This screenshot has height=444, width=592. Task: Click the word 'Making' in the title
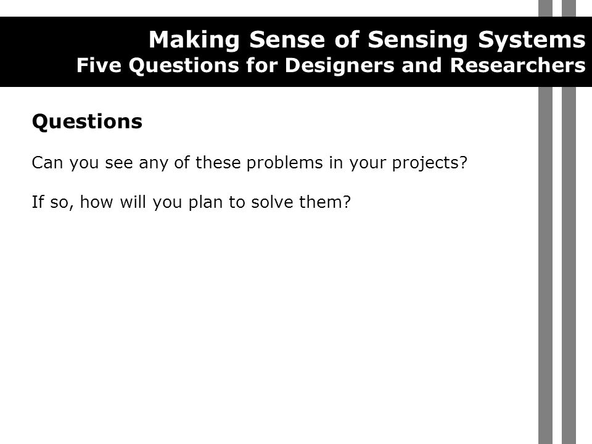tap(194, 40)
